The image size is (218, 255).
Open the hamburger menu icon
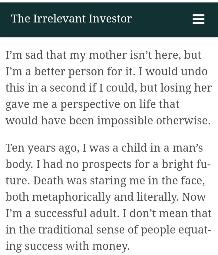[x=198, y=19]
